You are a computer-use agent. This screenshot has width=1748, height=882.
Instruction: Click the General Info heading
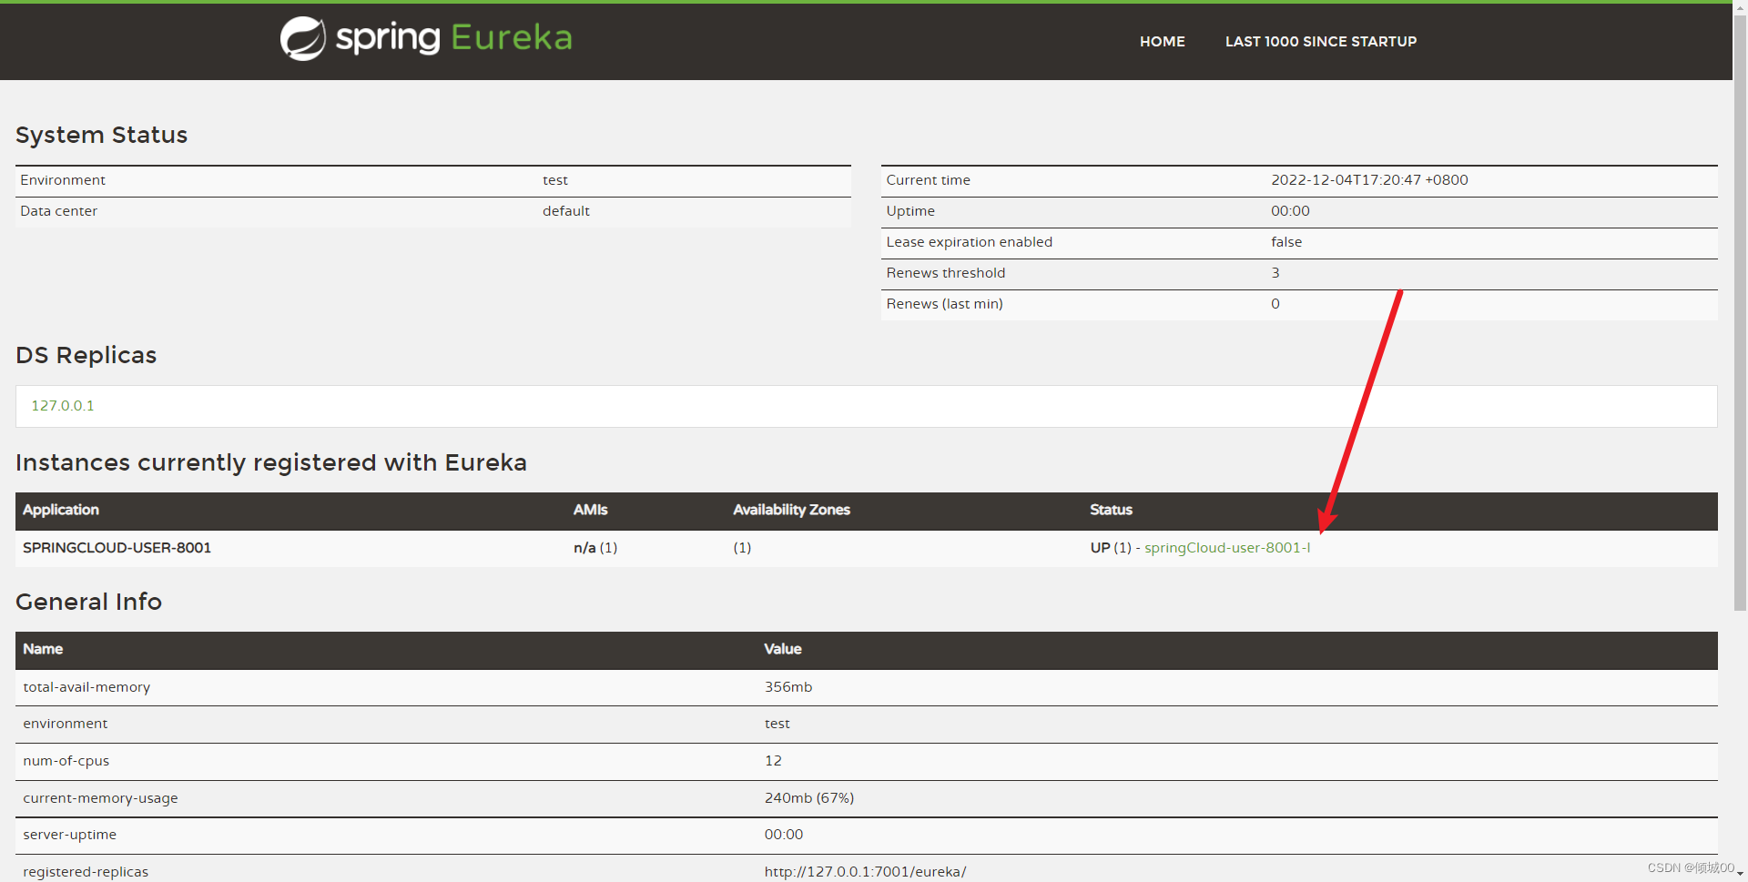[x=88, y=602]
